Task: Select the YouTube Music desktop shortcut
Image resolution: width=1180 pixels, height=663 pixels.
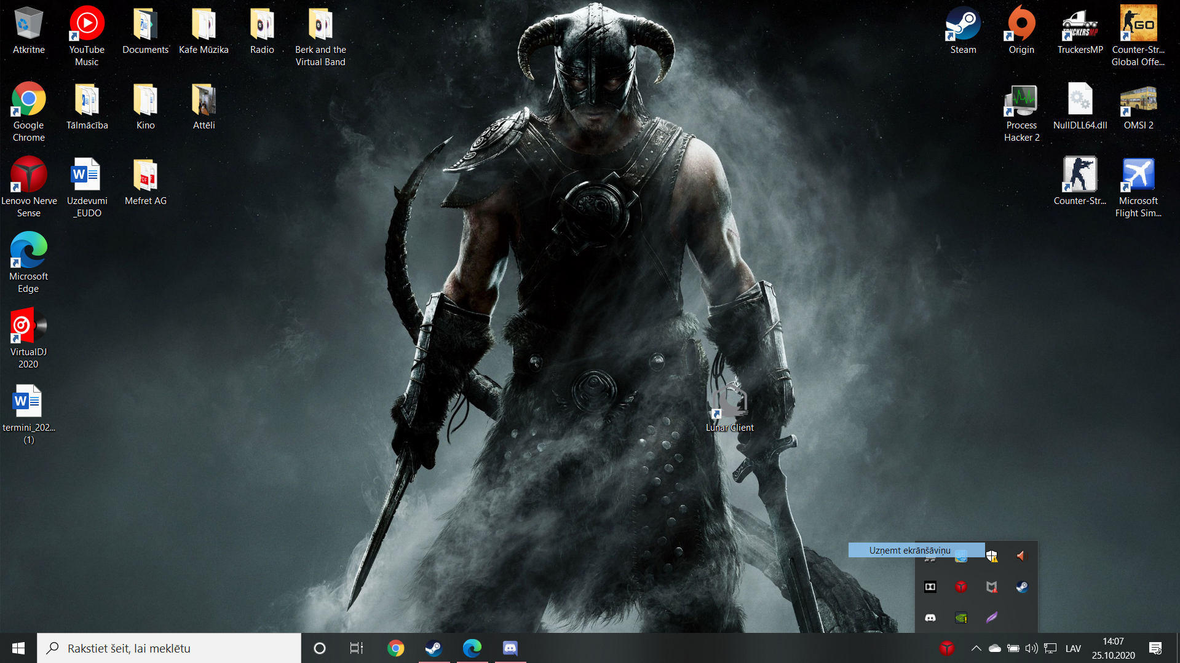Action: (x=87, y=36)
